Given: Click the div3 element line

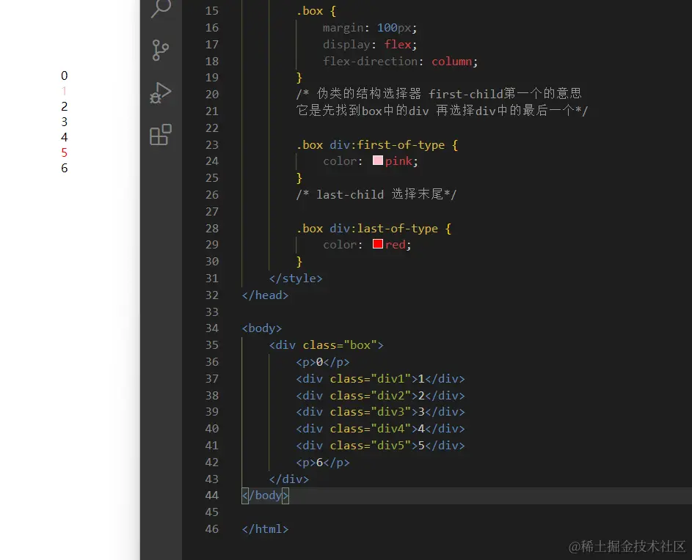Looking at the screenshot, I should (380, 411).
